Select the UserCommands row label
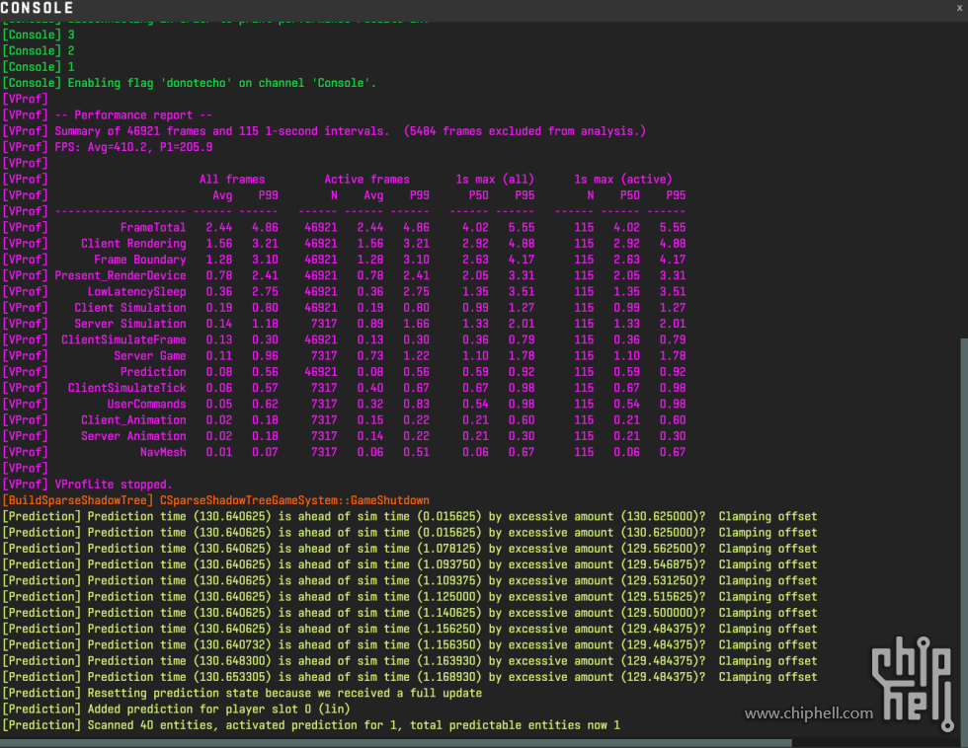The width and height of the screenshot is (968, 748). pos(146,404)
